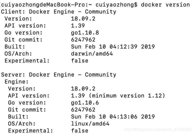Click the client API version 1.39

(78, 26)
